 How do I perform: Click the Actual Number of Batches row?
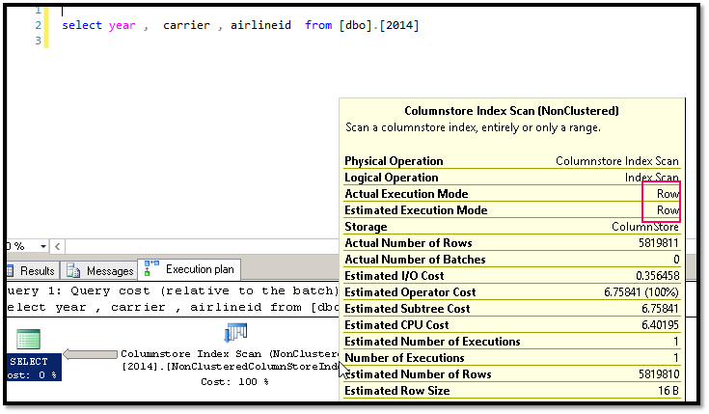(x=511, y=260)
